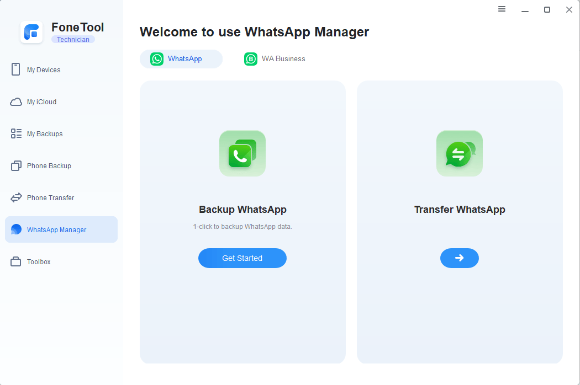Click the blue arrow button under Transfer WhatsApp

tap(460, 258)
